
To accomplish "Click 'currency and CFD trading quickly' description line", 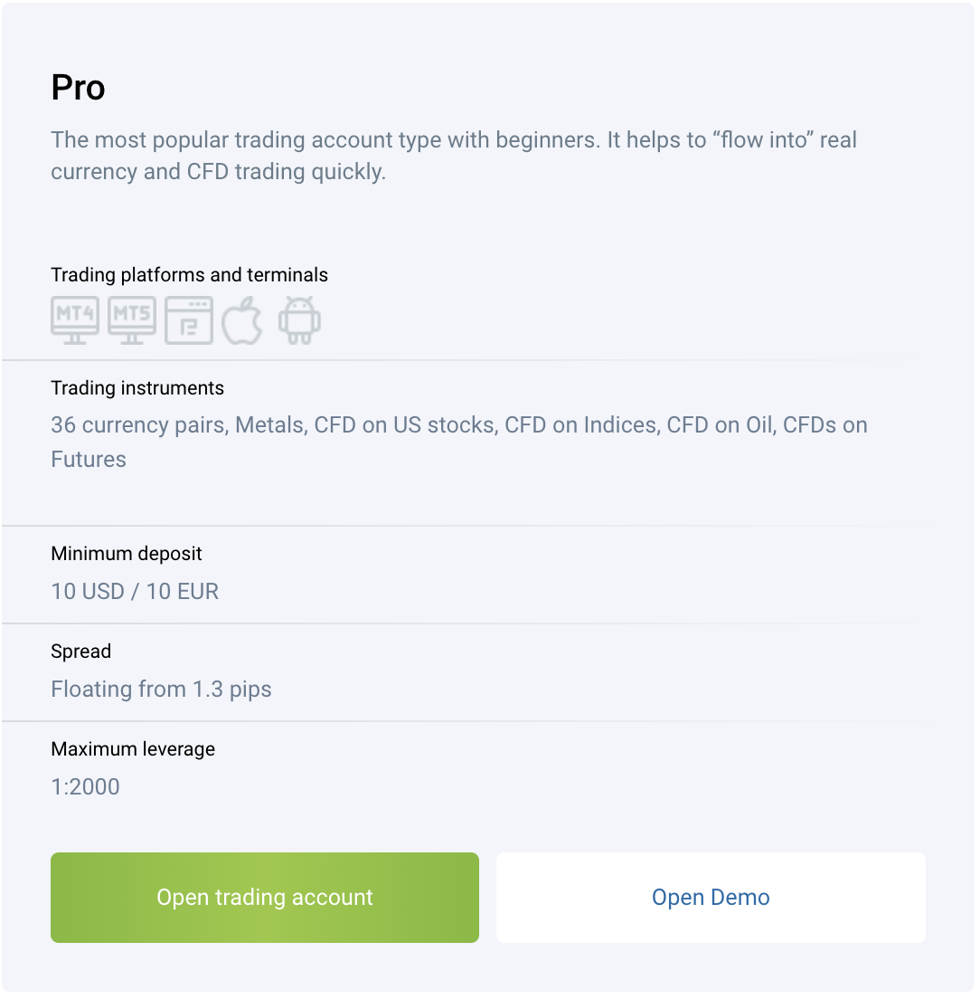I will [x=218, y=171].
